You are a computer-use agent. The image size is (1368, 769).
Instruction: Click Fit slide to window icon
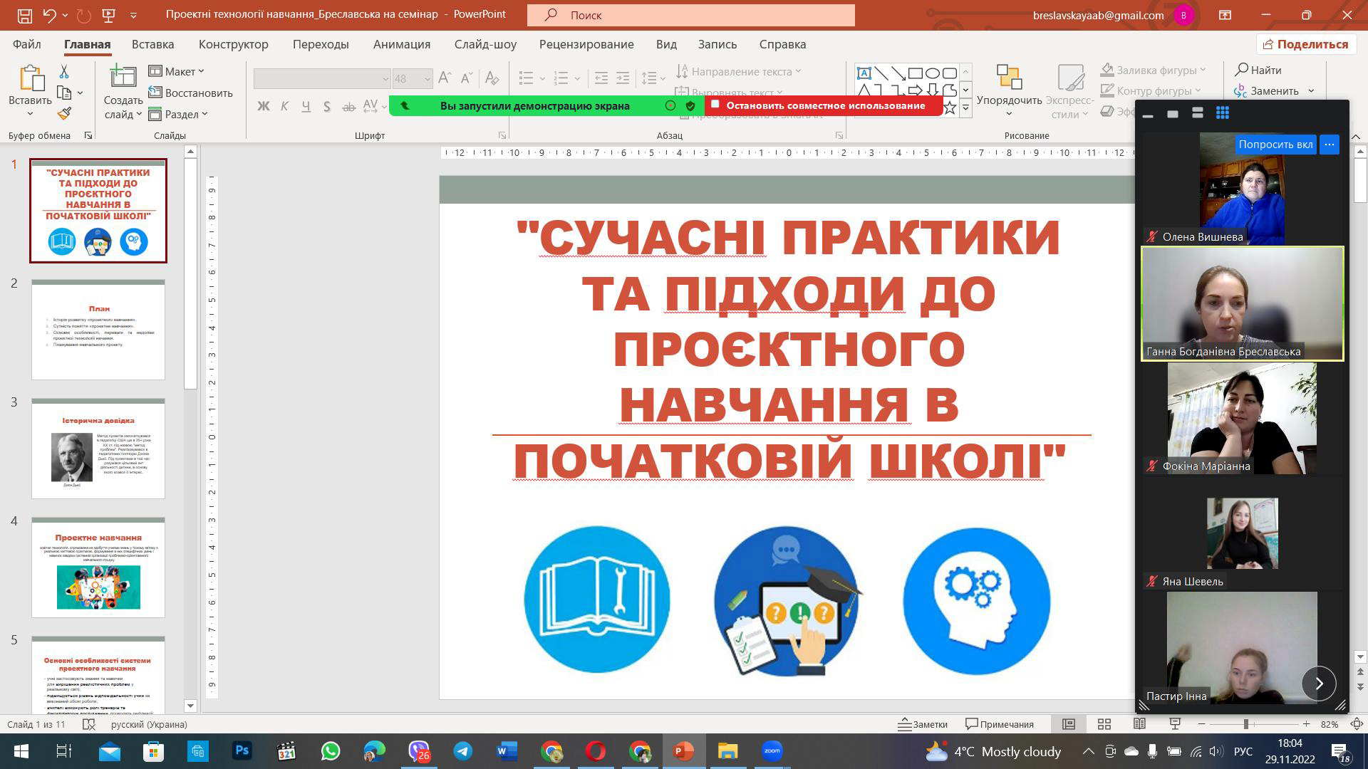[x=1357, y=724]
